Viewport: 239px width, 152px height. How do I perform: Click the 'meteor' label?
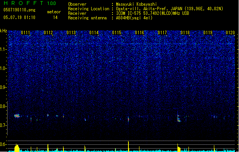pos(54,12)
